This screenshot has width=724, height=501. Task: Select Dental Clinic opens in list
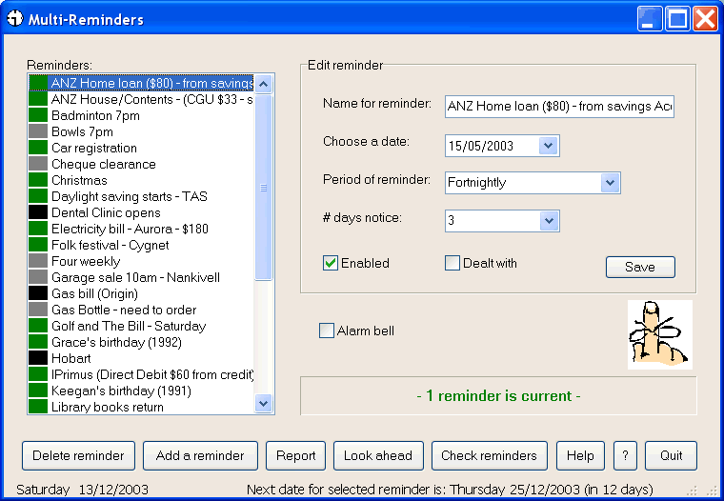141,212
